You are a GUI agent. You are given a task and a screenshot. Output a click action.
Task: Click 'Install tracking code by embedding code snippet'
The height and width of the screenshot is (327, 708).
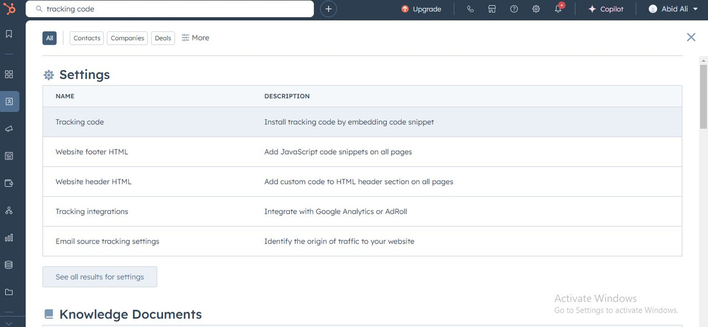[x=349, y=122]
